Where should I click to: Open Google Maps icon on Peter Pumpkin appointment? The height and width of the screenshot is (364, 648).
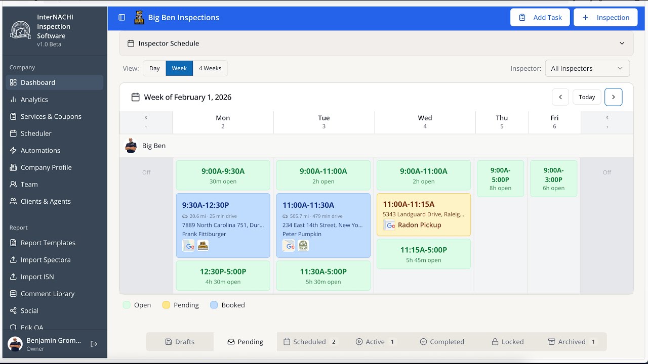point(289,246)
